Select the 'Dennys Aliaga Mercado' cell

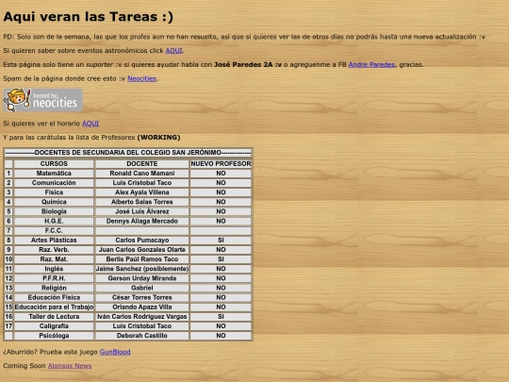click(141, 221)
